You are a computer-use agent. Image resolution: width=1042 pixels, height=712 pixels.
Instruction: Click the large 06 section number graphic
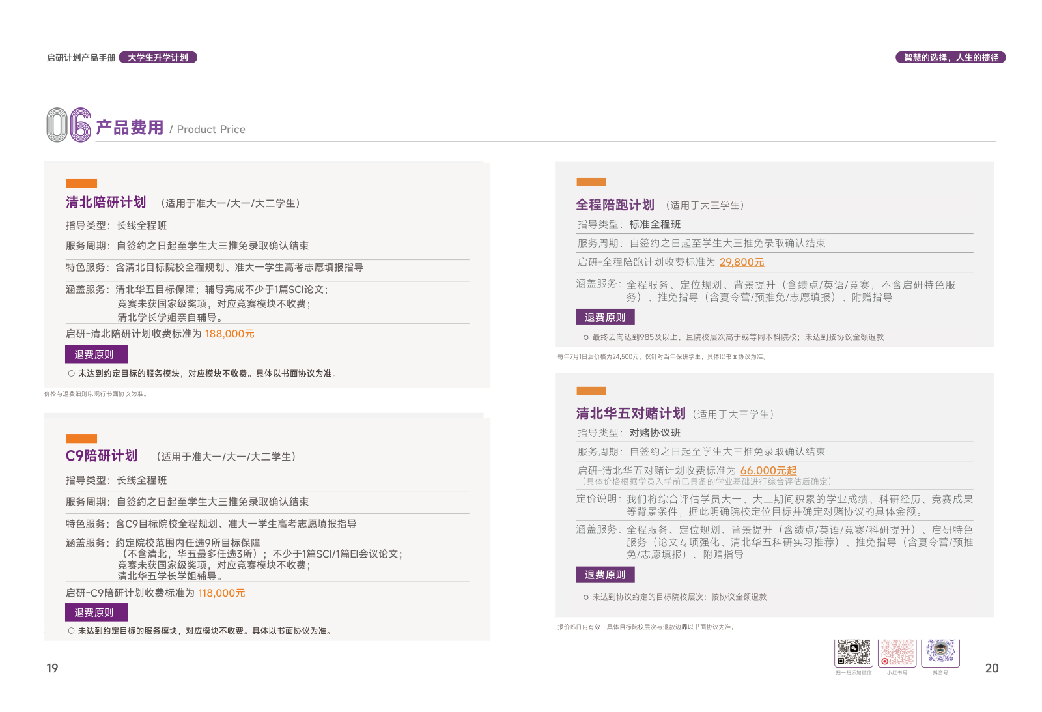click(x=68, y=125)
